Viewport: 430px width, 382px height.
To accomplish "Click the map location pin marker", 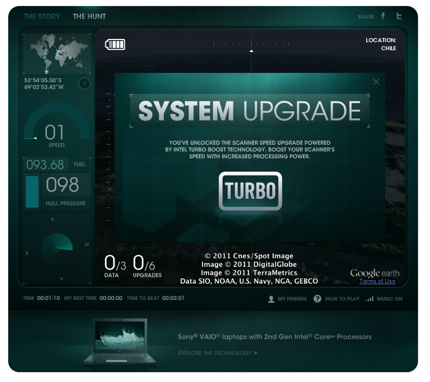I will coord(46,71).
